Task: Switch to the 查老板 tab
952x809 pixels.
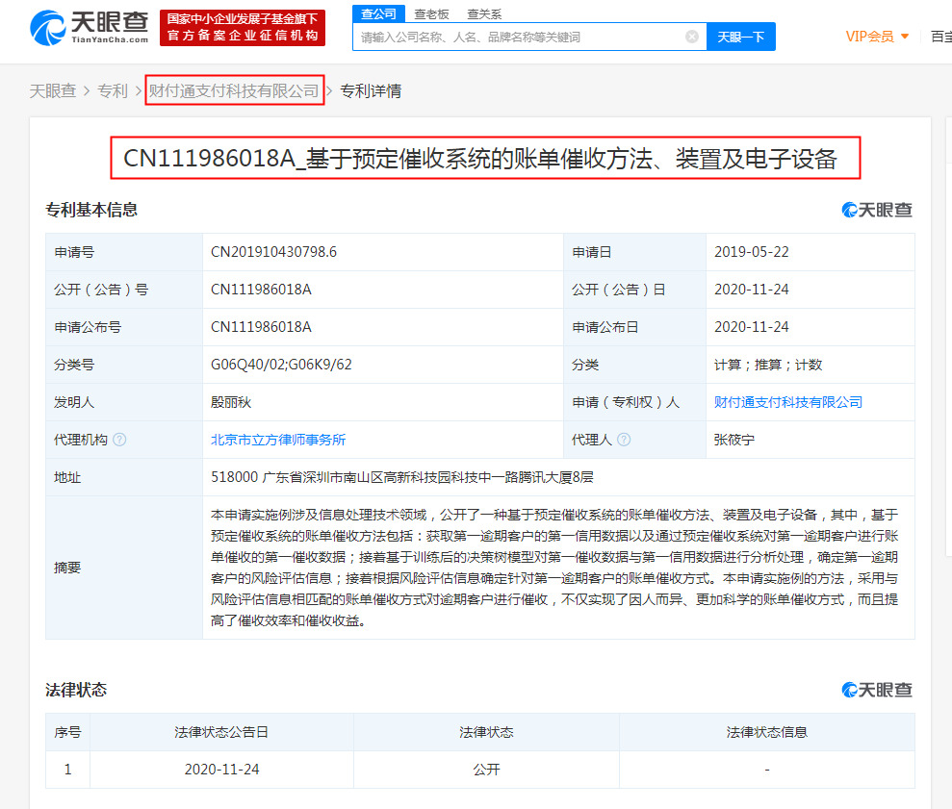Action: click(431, 14)
